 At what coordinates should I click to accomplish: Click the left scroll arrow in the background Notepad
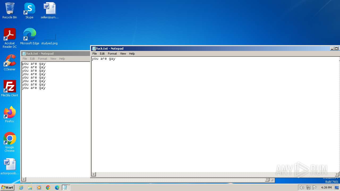pos(24,180)
